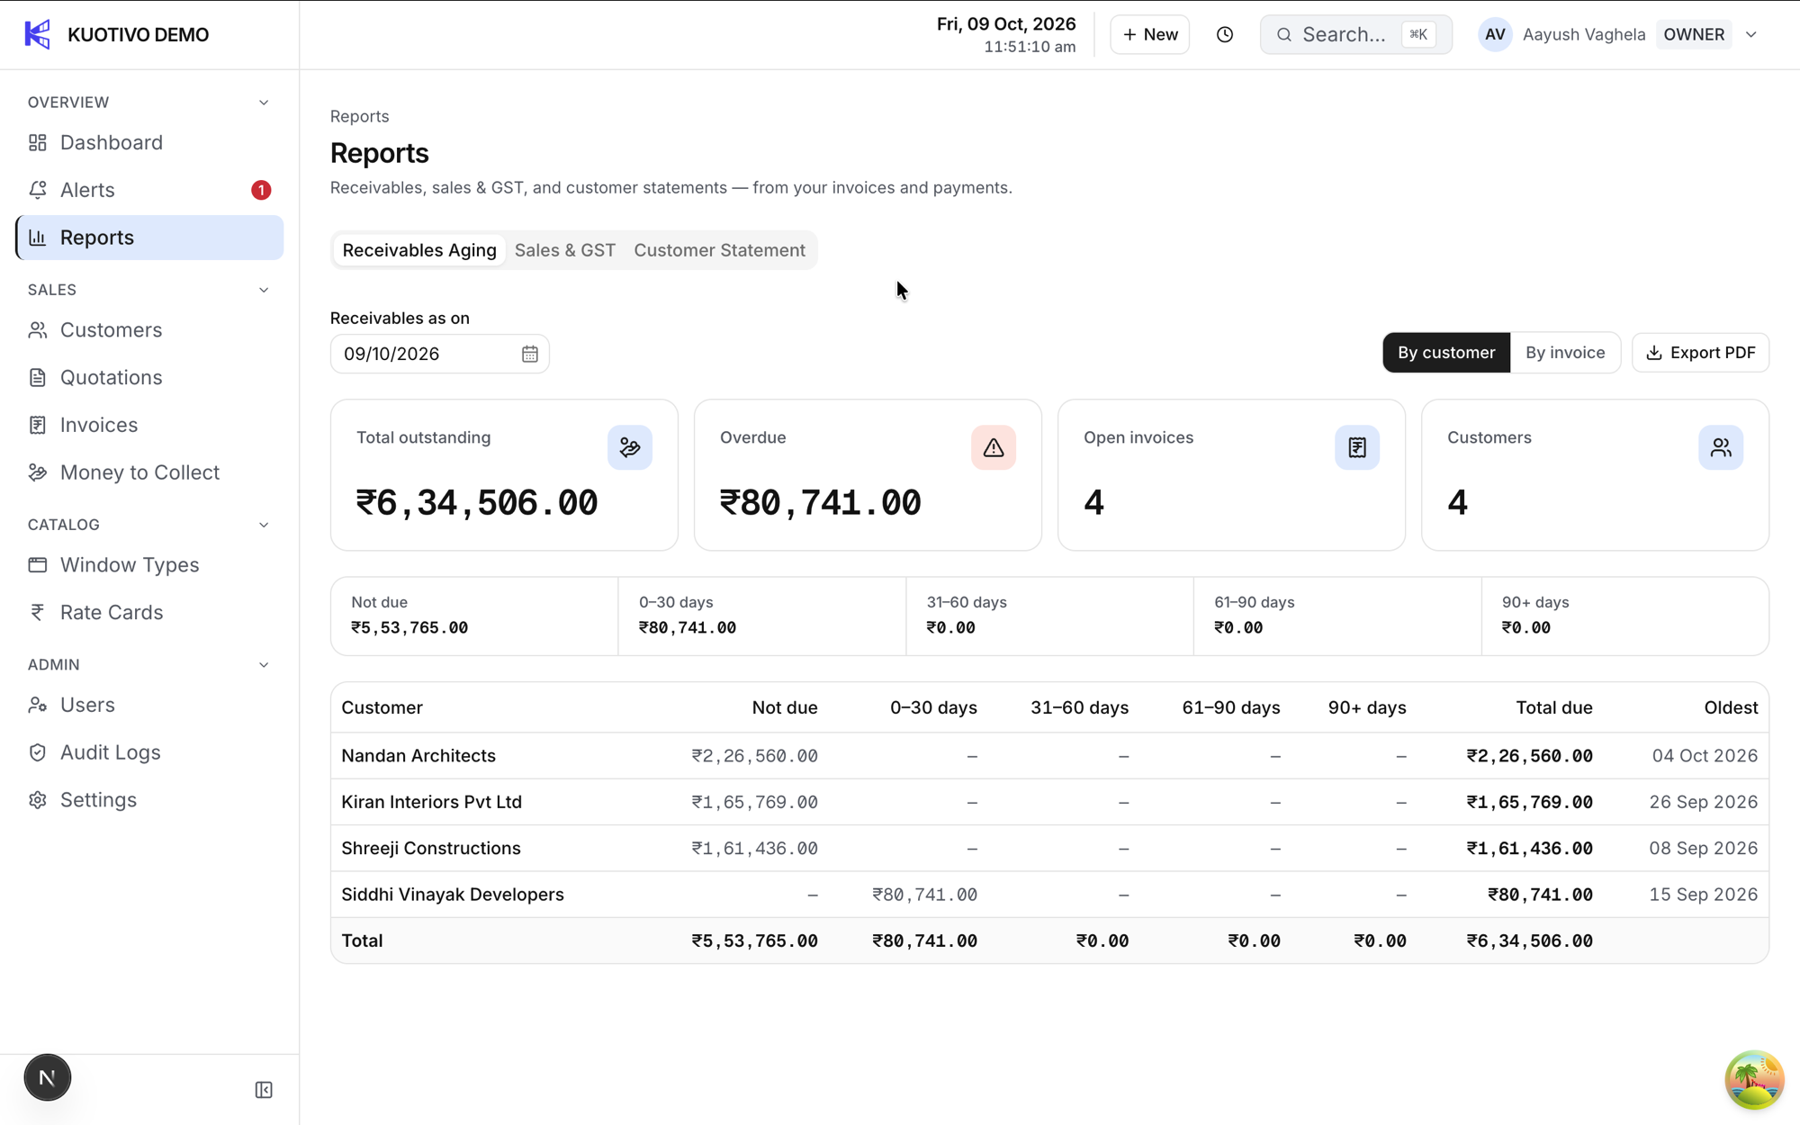Click Nandan Architects customer row
This screenshot has width=1800, height=1125.
[1049, 756]
